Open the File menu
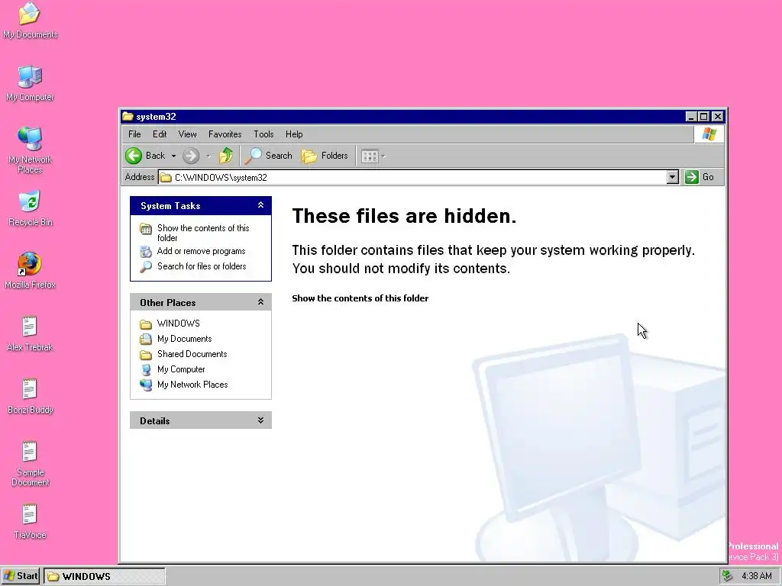Image resolution: width=782 pixels, height=586 pixels. click(x=134, y=134)
